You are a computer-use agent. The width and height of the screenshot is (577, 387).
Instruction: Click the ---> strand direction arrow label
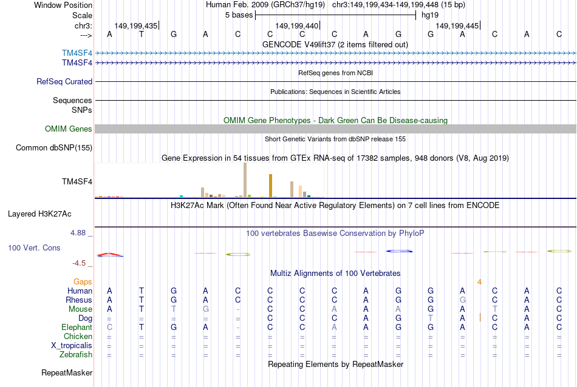[86, 35]
